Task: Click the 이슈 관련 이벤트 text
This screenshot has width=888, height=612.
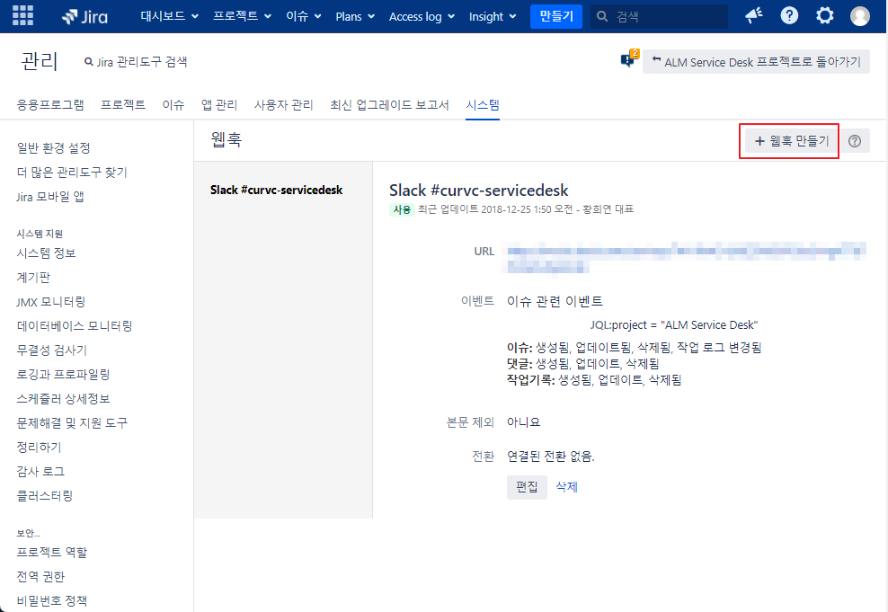Action: coord(555,301)
